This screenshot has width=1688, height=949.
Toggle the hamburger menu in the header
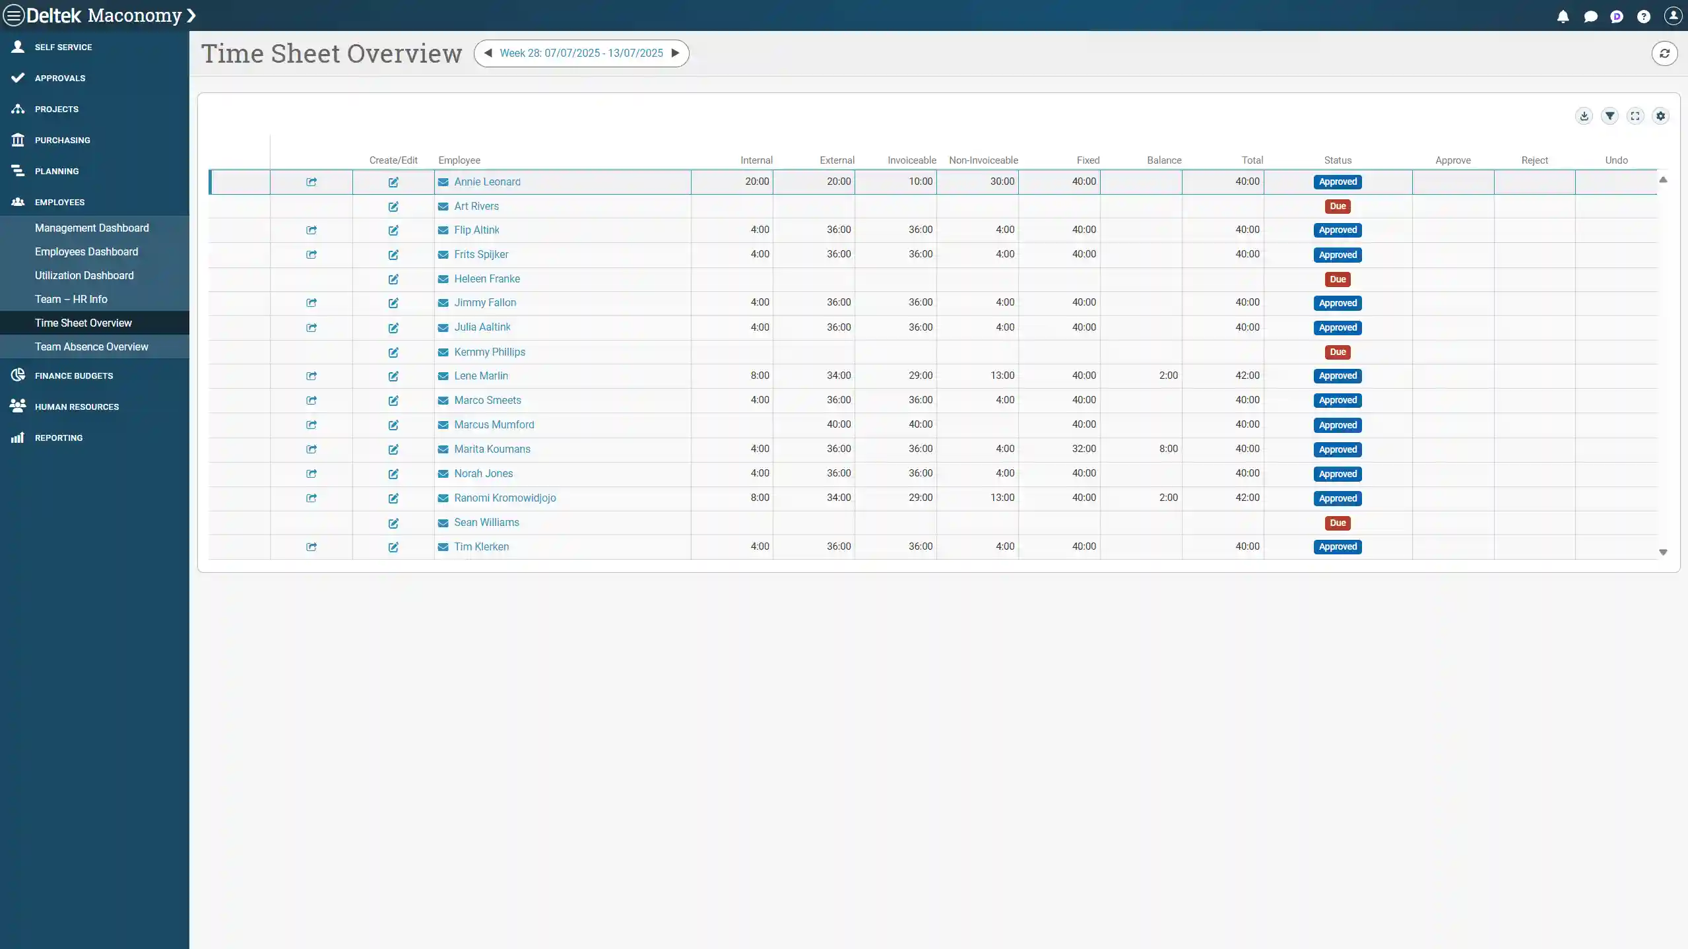click(x=13, y=15)
